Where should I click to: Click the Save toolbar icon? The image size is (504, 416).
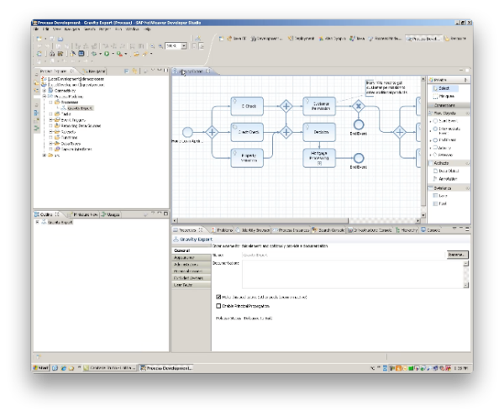pyautogui.click(x=52, y=39)
